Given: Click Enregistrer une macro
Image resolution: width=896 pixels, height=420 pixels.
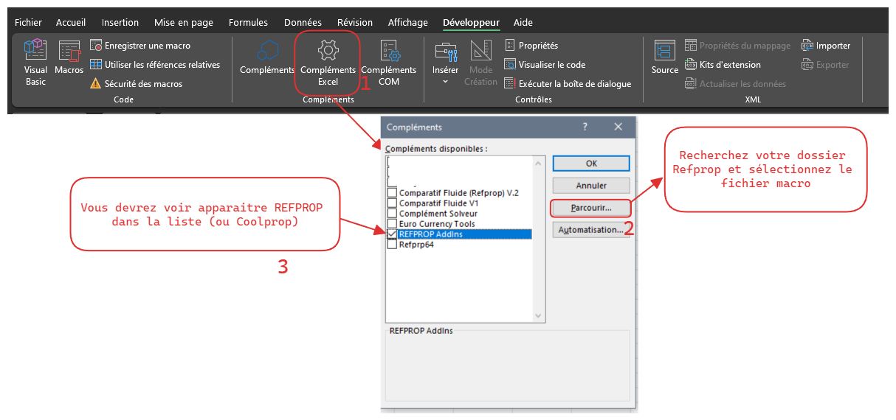Looking at the screenshot, I should tap(140, 46).
